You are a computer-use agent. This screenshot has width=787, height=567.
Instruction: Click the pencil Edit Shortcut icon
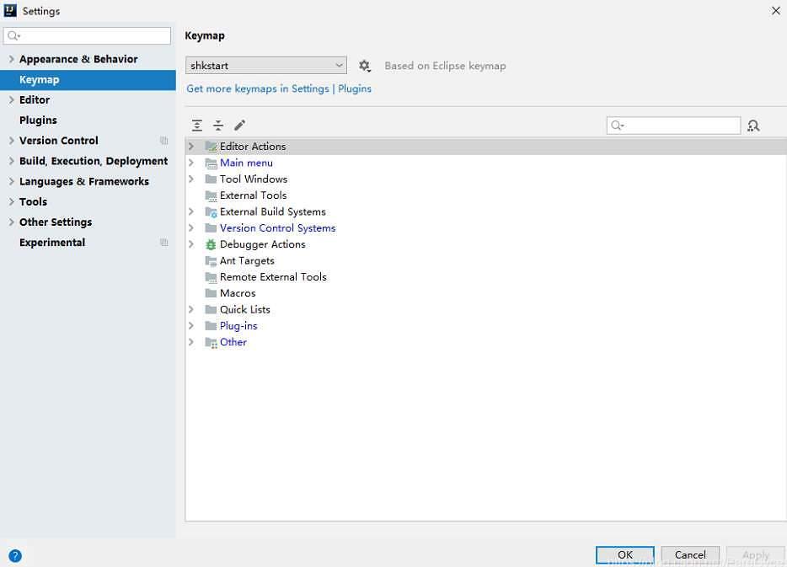click(240, 125)
